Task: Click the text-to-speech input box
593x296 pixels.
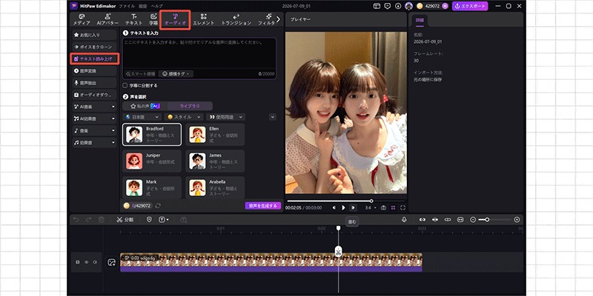Action: point(199,53)
